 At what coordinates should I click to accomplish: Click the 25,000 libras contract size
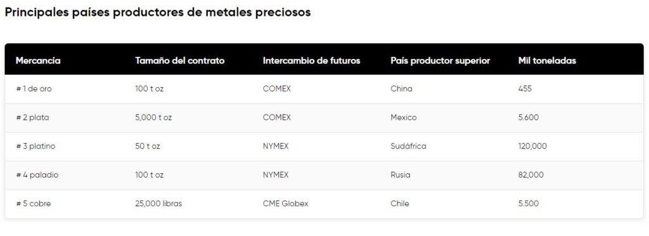click(158, 203)
